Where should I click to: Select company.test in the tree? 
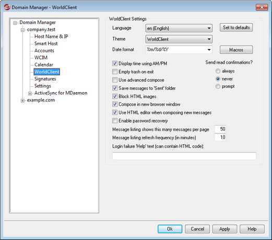(41, 30)
